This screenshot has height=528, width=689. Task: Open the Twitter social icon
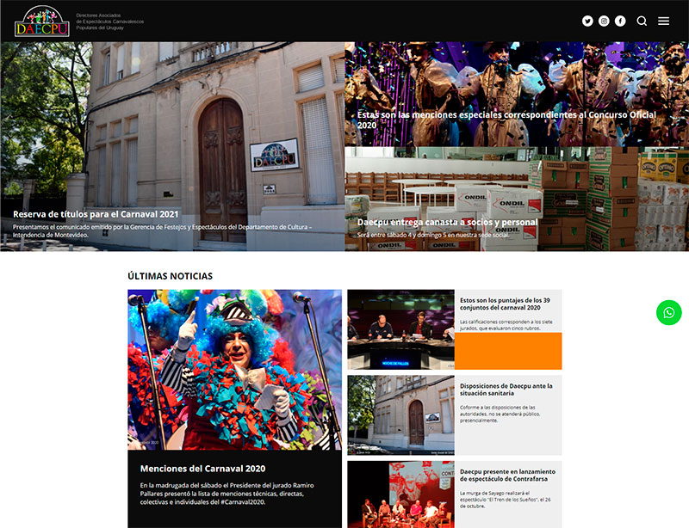point(587,21)
